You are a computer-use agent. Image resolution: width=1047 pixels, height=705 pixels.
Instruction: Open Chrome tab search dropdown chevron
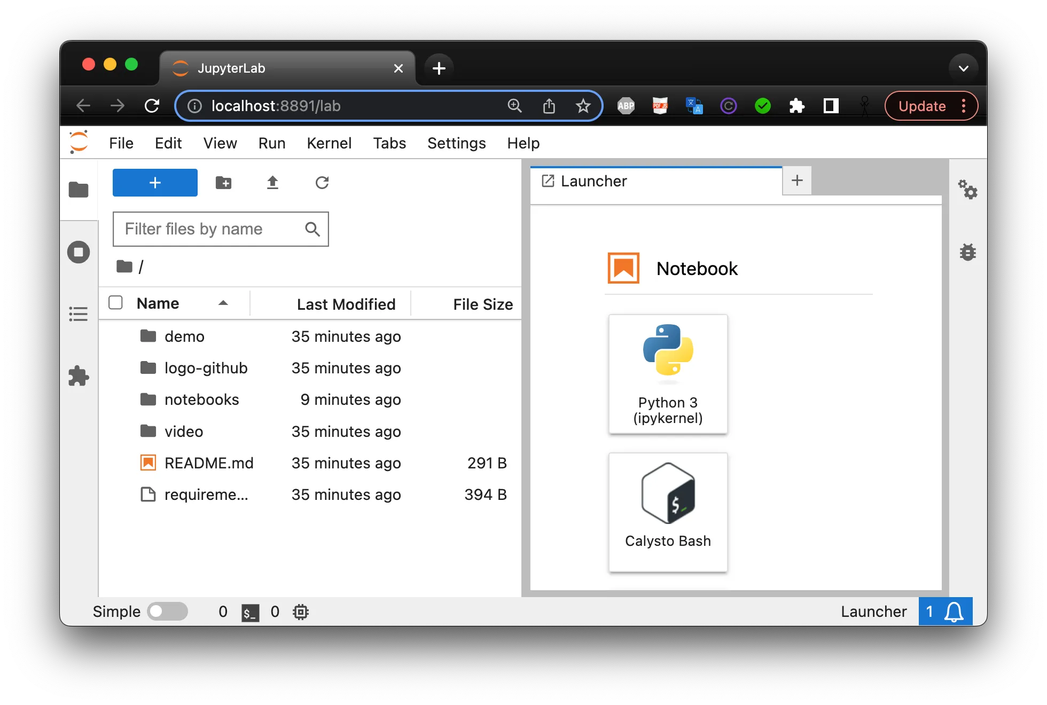pyautogui.click(x=963, y=68)
